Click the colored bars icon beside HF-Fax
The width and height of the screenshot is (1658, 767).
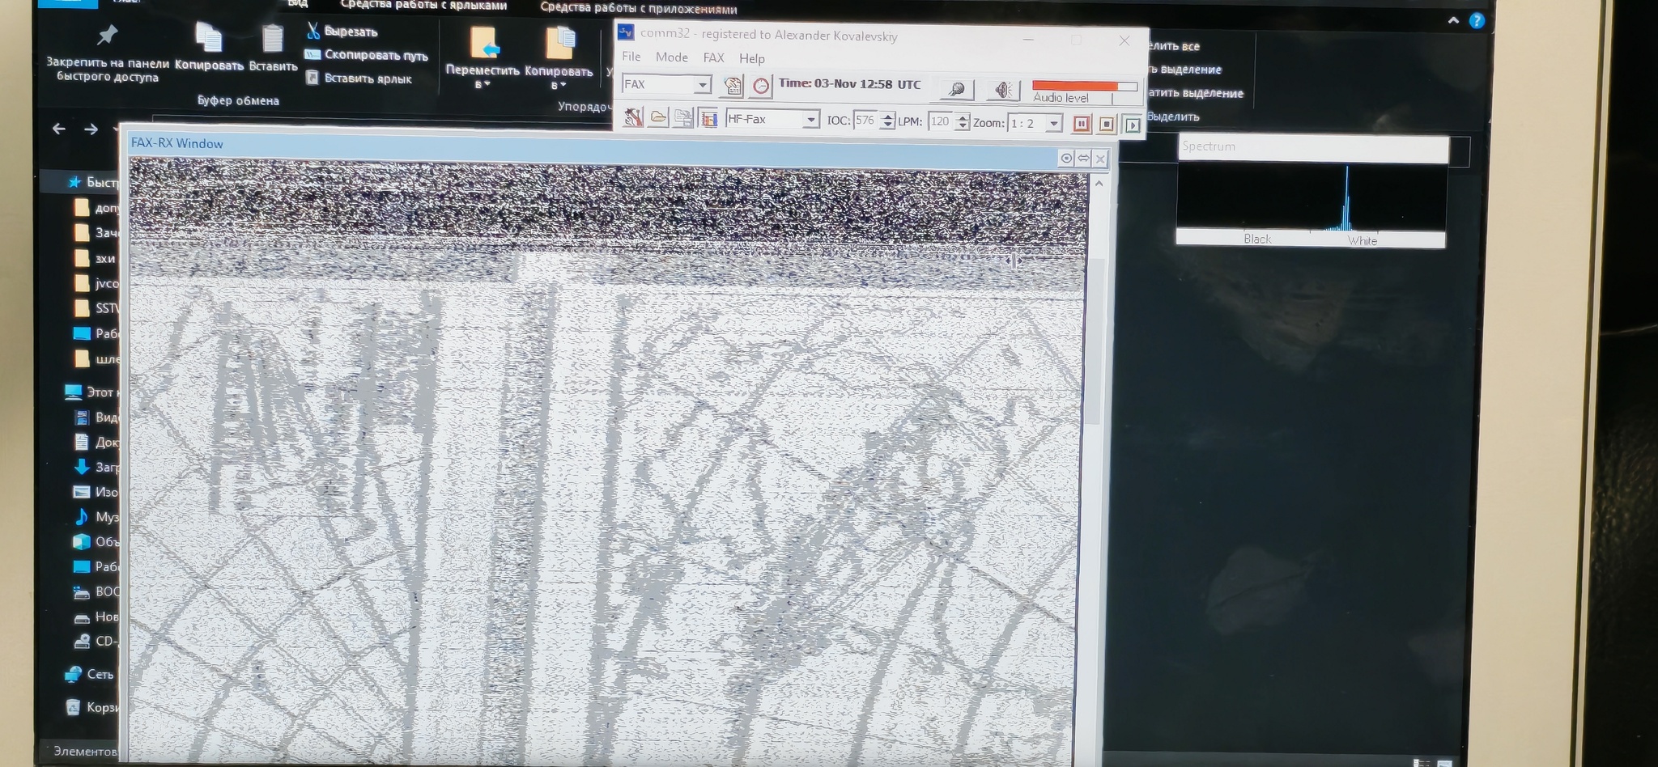pos(708,120)
